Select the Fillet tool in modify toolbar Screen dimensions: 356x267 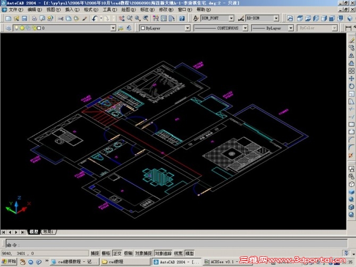(x=351, y=147)
